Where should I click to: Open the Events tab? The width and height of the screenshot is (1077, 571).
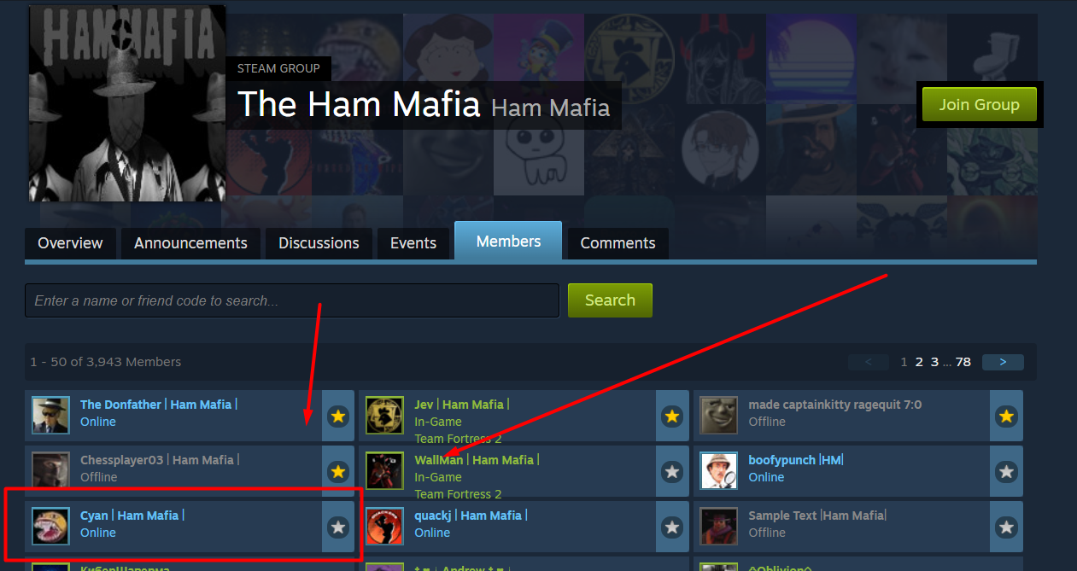(413, 243)
